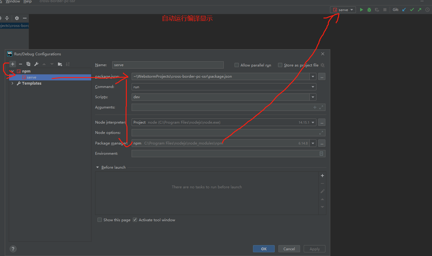The image size is (432, 256).
Task: Click the stop process square icon
Action: 385,10
